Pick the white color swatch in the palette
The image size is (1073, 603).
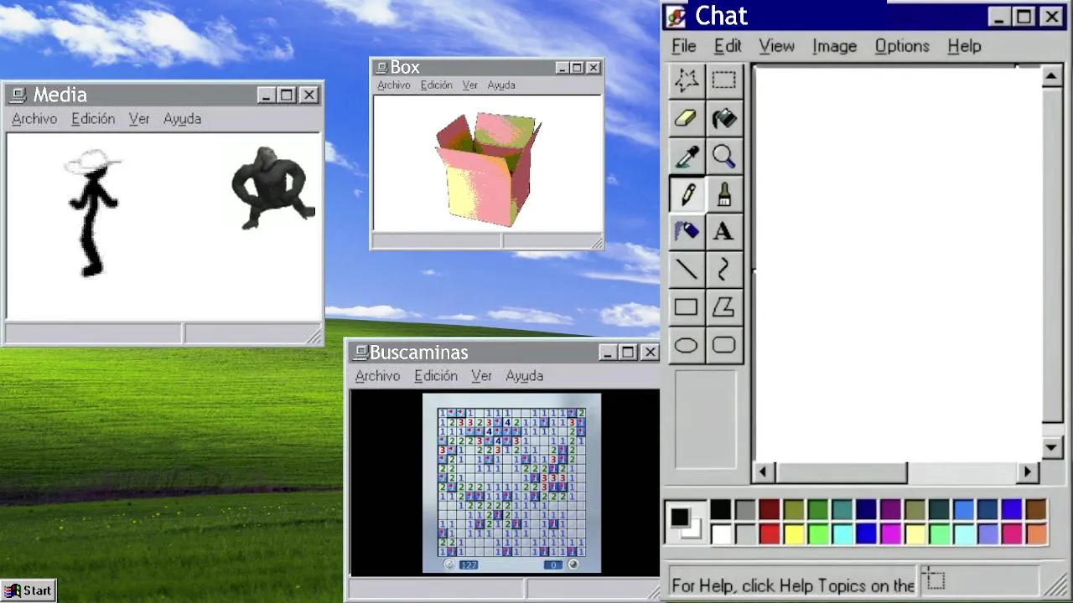(720, 533)
